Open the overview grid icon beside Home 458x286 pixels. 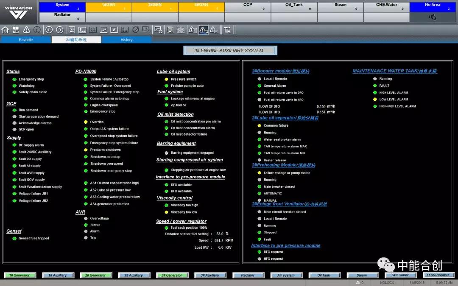(x=16, y=30)
